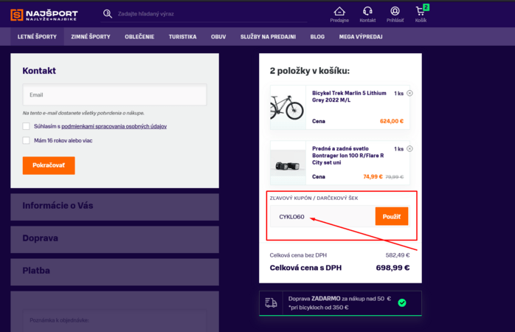Open the Predajne stores icon
The image size is (515, 332).
click(339, 15)
